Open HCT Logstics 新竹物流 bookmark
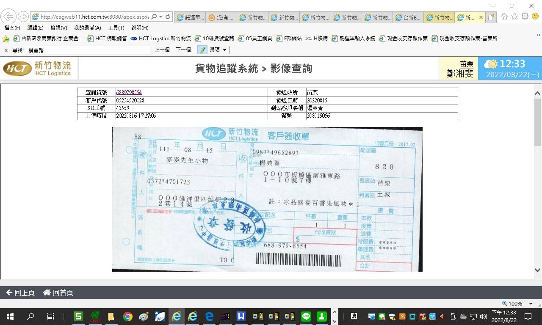Image resolution: width=542 pixels, height=325 pixels. tap(160, 39)
